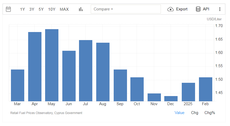The width and height of the screenshot is (230, 126).
Task: Click the 1.55 axis value
Action: [x=219, y=66]
